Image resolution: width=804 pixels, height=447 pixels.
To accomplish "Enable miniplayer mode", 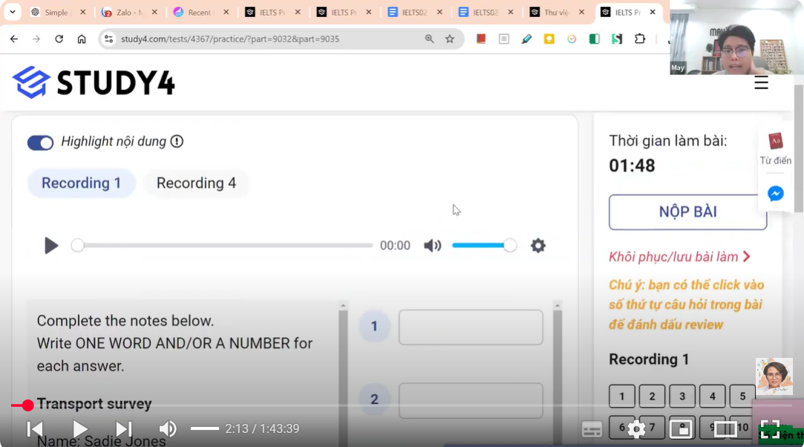I will [x=681, y=429].
